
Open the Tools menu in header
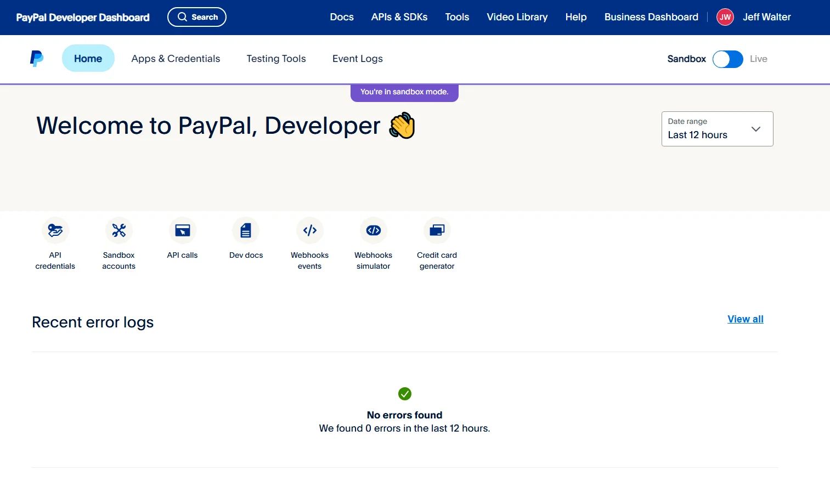[457, 17]
